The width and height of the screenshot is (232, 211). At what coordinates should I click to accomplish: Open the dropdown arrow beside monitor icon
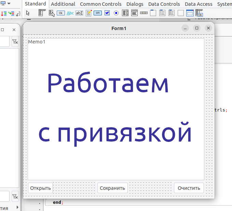[x=9, y=4]
